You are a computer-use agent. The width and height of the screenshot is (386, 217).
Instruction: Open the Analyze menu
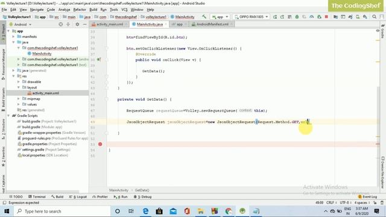64,10
